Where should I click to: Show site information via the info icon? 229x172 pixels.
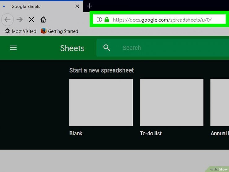point(99,20)
